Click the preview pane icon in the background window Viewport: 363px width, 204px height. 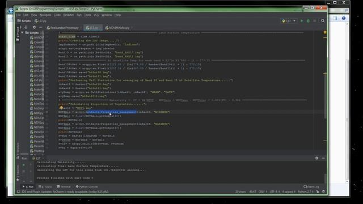(x=335, y=18)
